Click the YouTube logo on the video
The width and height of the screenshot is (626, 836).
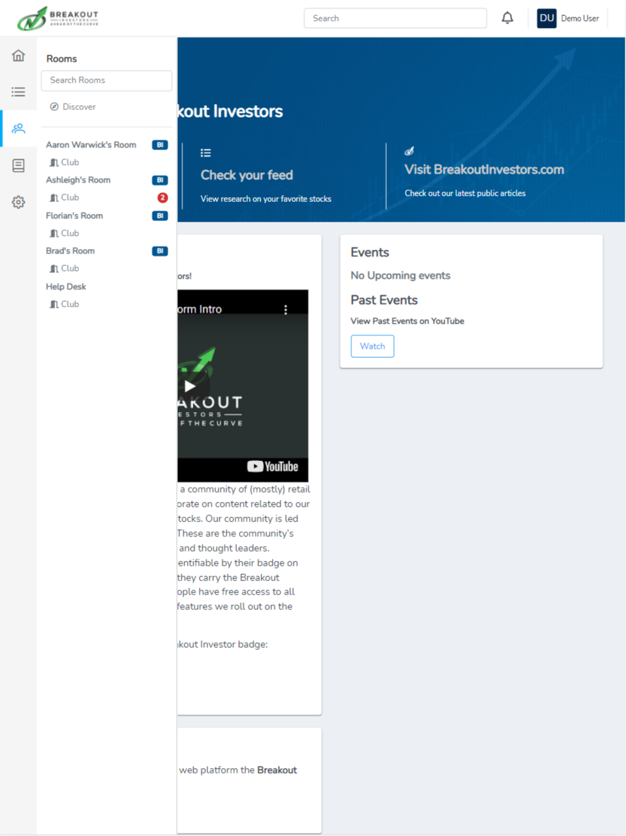272,466
